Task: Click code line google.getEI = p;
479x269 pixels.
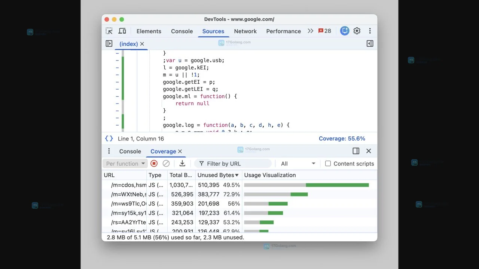Action: (x=189, y=82)
